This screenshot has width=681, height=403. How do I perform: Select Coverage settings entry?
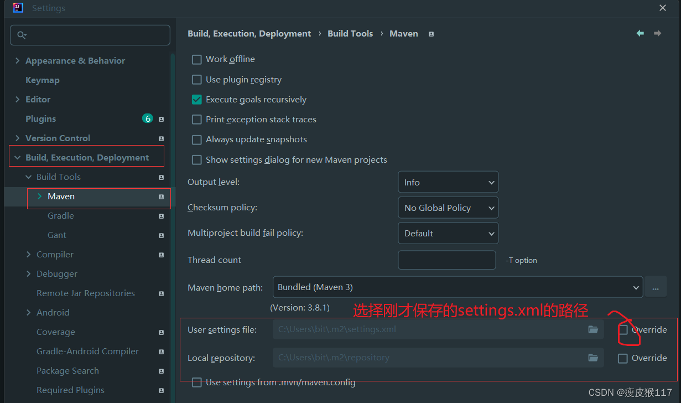(x=56, y=332)
